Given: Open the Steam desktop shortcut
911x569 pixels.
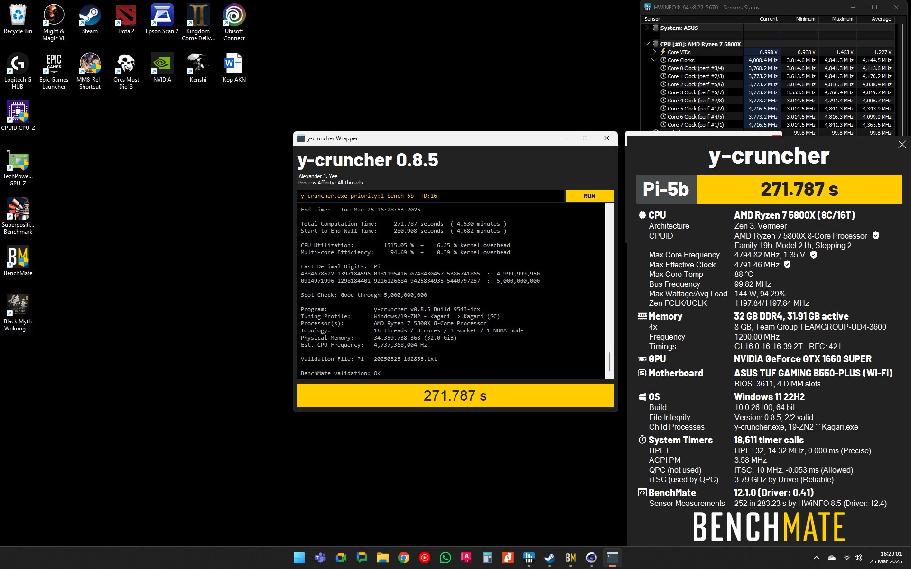Looking at the screenshot, I should point(90,20).
